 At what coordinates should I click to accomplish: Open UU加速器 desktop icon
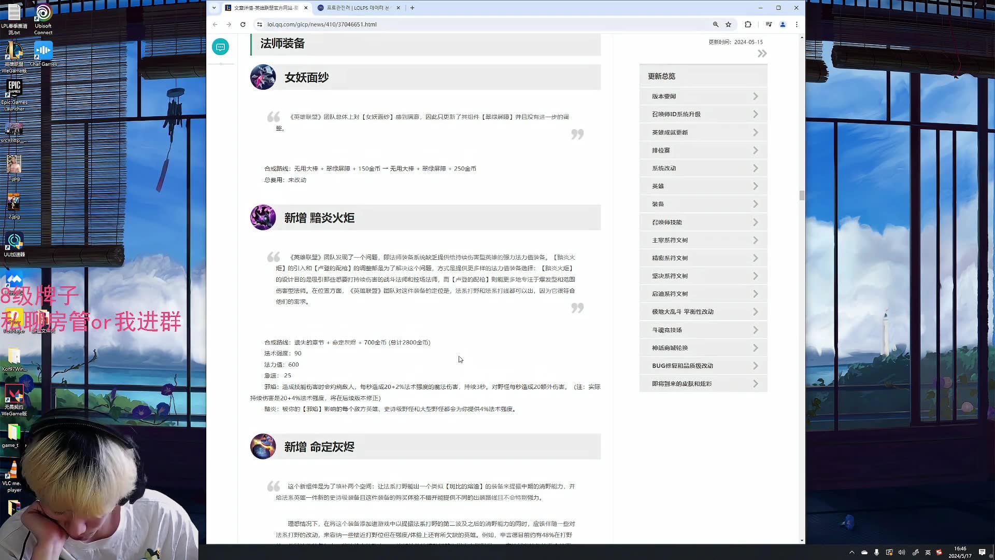(14, 245)
